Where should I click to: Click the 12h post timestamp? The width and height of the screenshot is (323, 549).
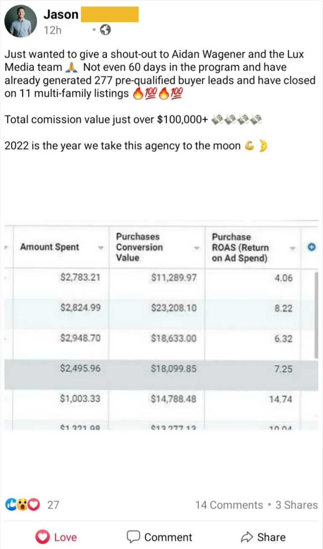point(53,30)
